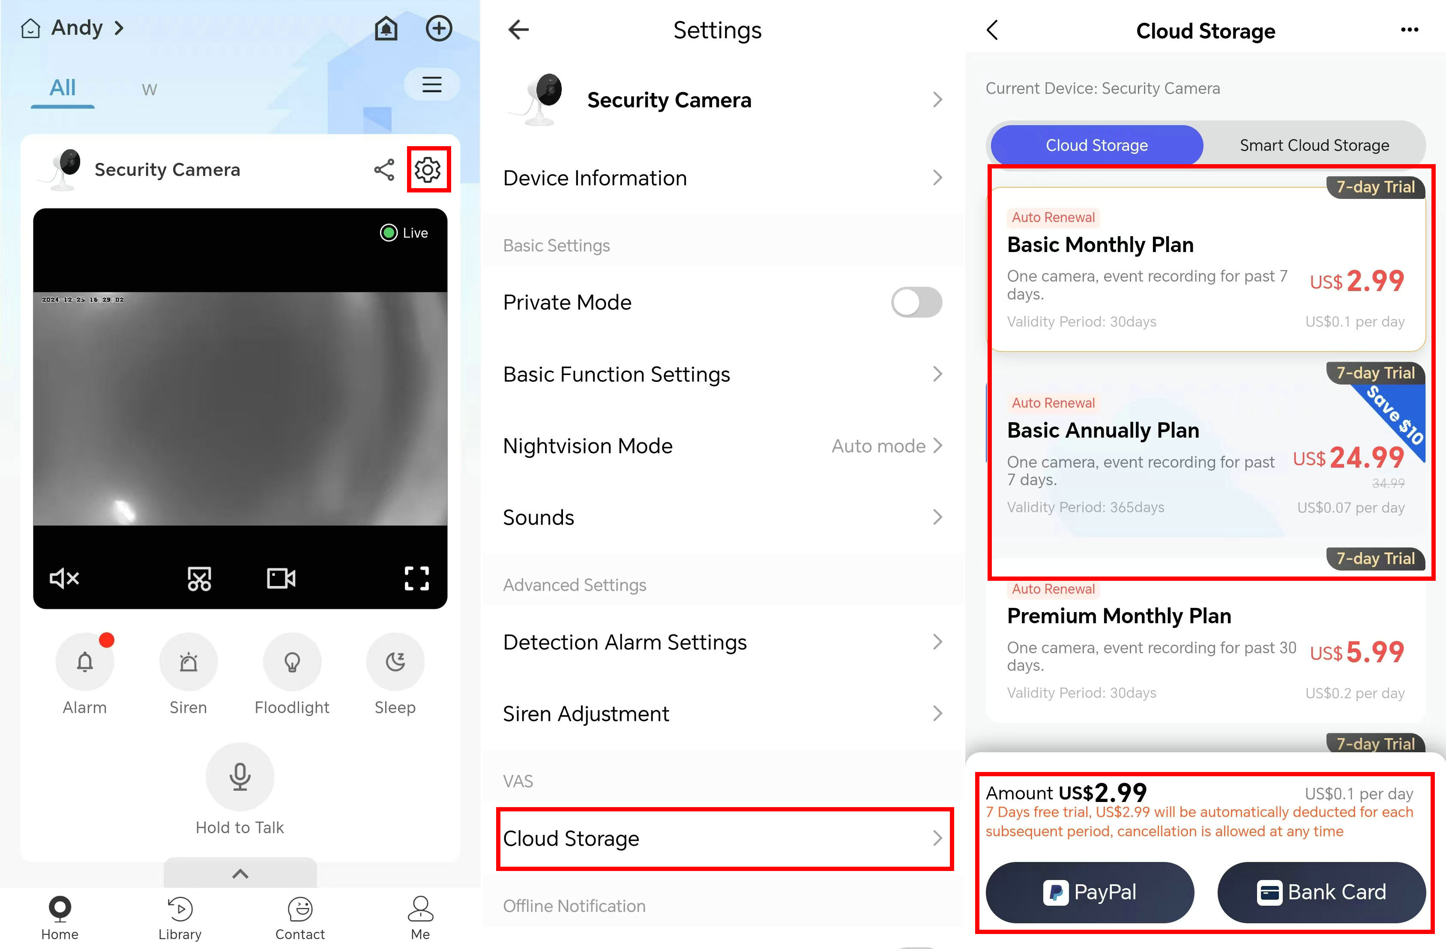This screenshot has width=1446, height=949.
Task: Start recording with the video camera icon
Action: 281,578
